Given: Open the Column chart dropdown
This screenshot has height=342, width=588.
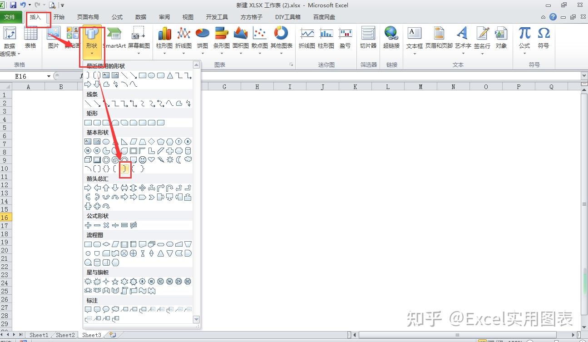Looking at the screenshot, I should point(164,40).
